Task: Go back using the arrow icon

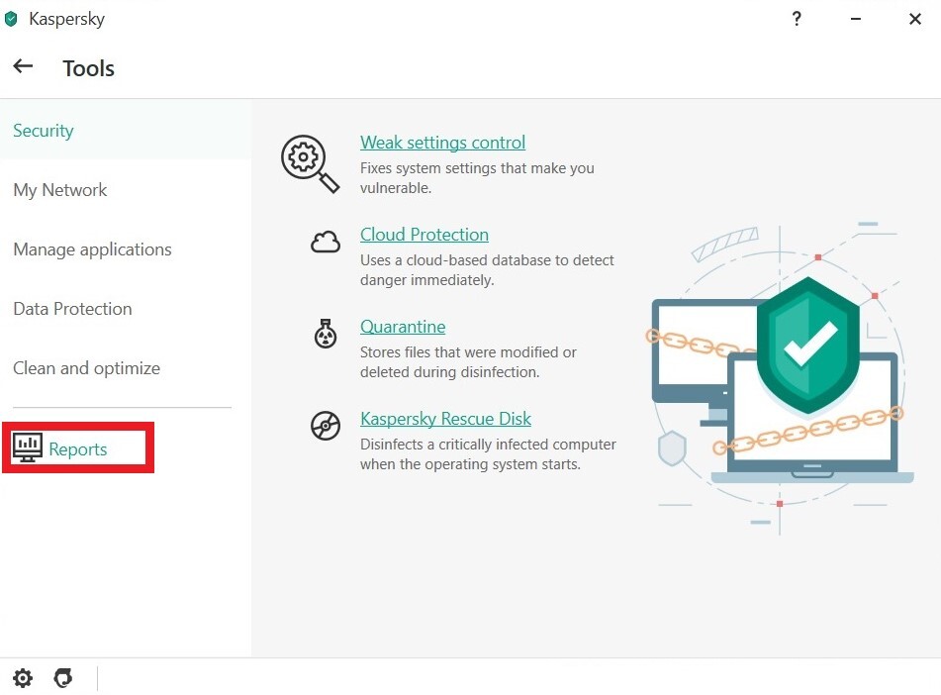Action: pos(23,66)
